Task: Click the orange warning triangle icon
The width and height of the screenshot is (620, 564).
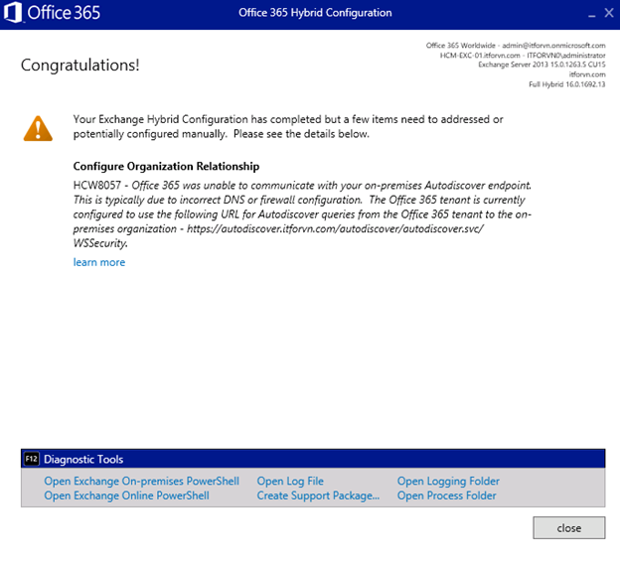Action: 39,127
